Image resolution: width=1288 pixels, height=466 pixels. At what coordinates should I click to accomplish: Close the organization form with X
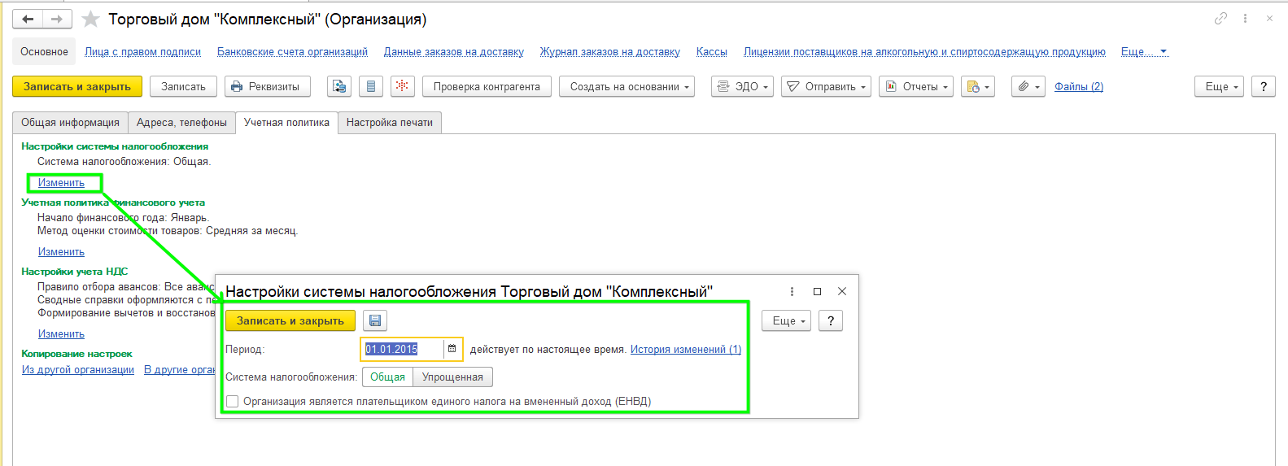(x=1269, y=18)
